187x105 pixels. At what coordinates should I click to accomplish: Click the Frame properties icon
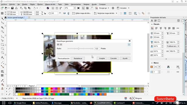tap(159, 21)
